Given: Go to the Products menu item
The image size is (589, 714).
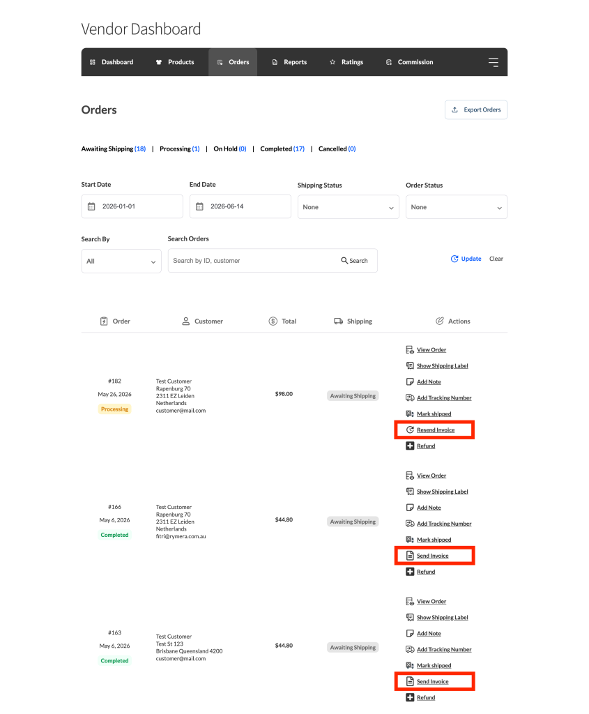Looking at the screenshot, I should point(175,62).
